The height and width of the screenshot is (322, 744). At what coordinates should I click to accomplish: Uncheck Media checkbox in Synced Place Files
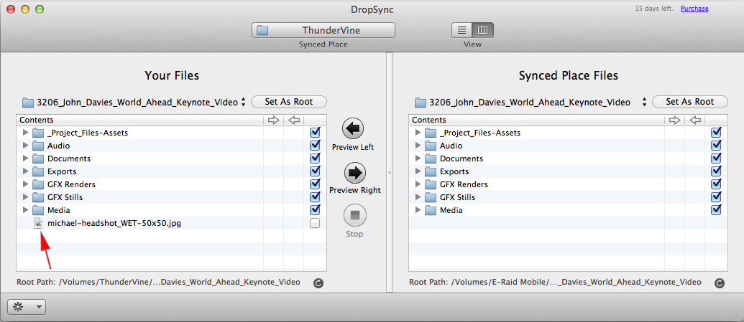717,209
